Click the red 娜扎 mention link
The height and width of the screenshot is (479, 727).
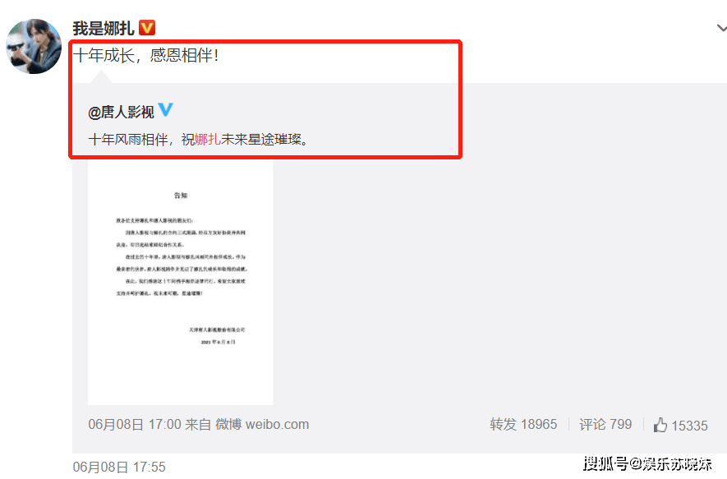pos(207,139)
